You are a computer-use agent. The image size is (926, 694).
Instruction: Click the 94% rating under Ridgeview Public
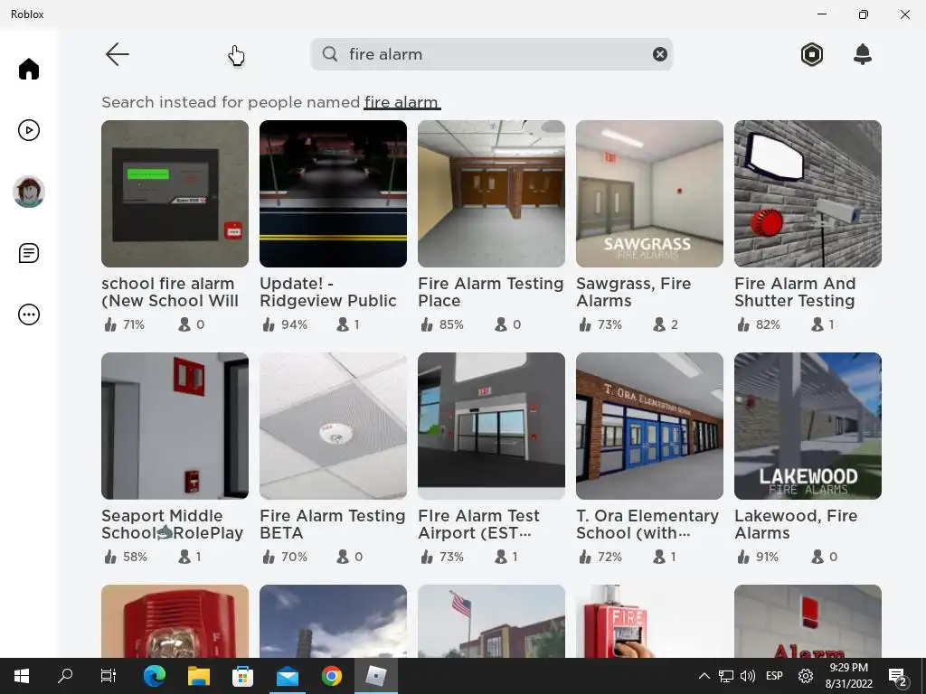point(294,324)
